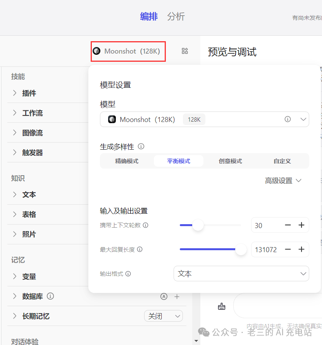
Task: Click info icon next to 生成多样性
Action: click(x=141, y=146)
